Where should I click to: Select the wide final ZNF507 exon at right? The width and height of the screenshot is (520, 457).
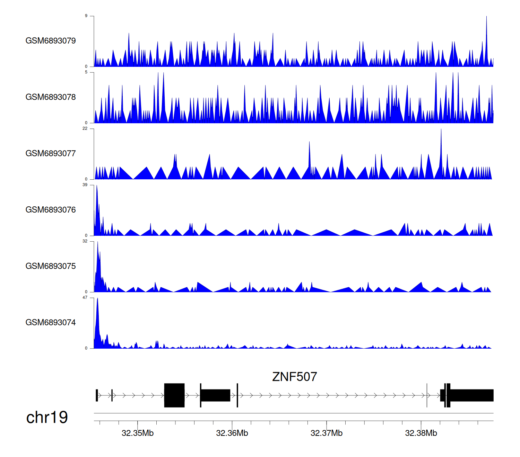pos(471,395)
